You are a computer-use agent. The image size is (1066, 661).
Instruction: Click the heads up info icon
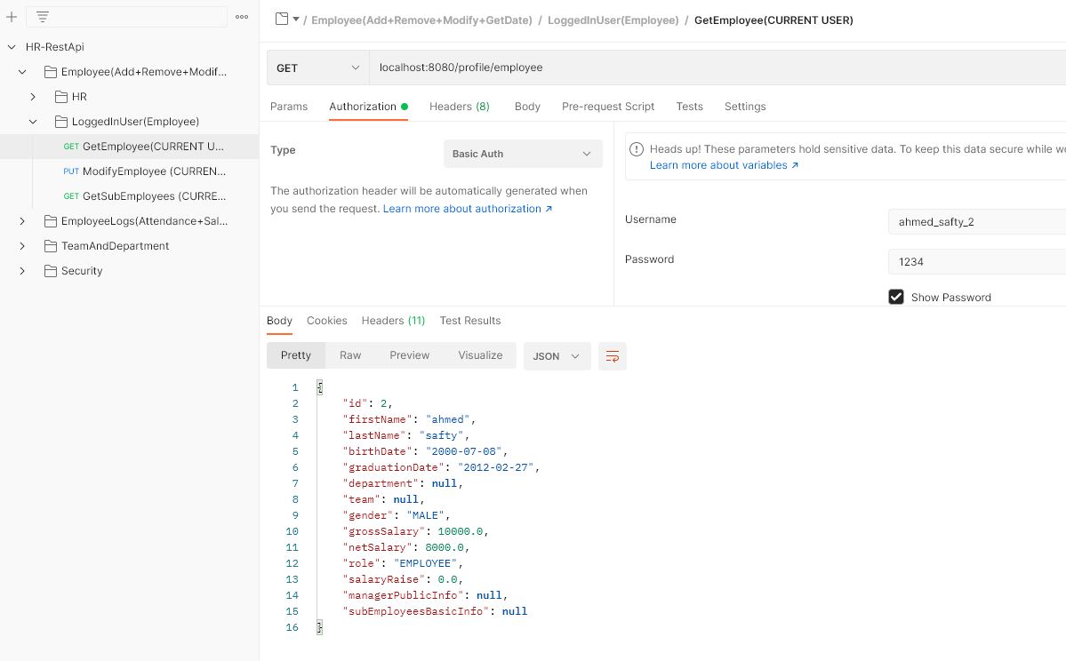637,148
